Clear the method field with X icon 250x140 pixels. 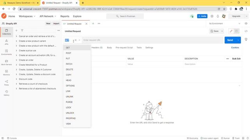click(x=76, y=40)
